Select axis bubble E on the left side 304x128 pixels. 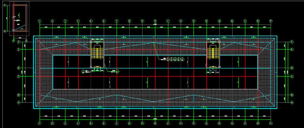pos(19,49)
